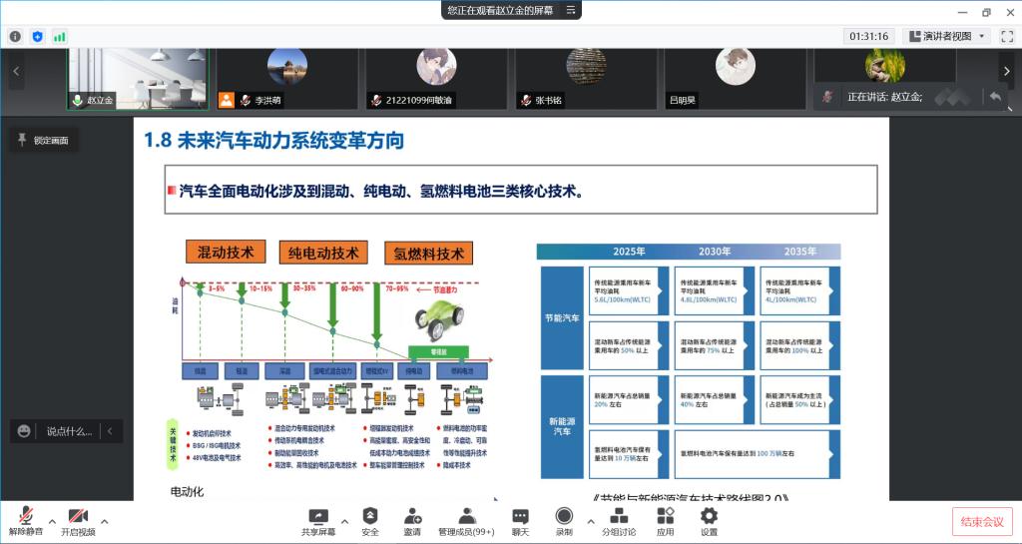The image size is (1022, 544).
Task: Click the 混动技术 label on slide
Action: tap(226, 253)
